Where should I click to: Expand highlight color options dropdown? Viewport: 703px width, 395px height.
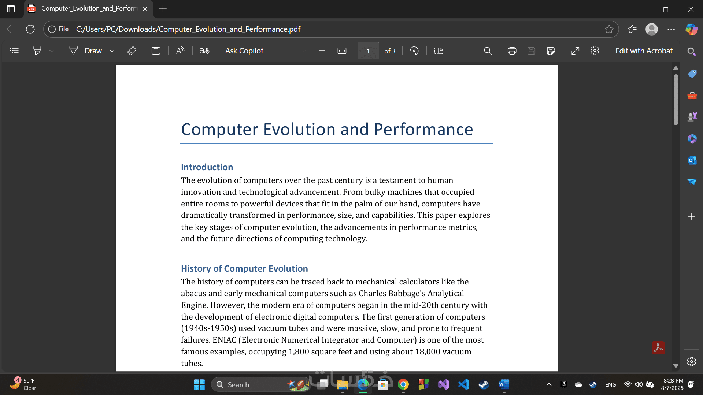pos(52,51)
